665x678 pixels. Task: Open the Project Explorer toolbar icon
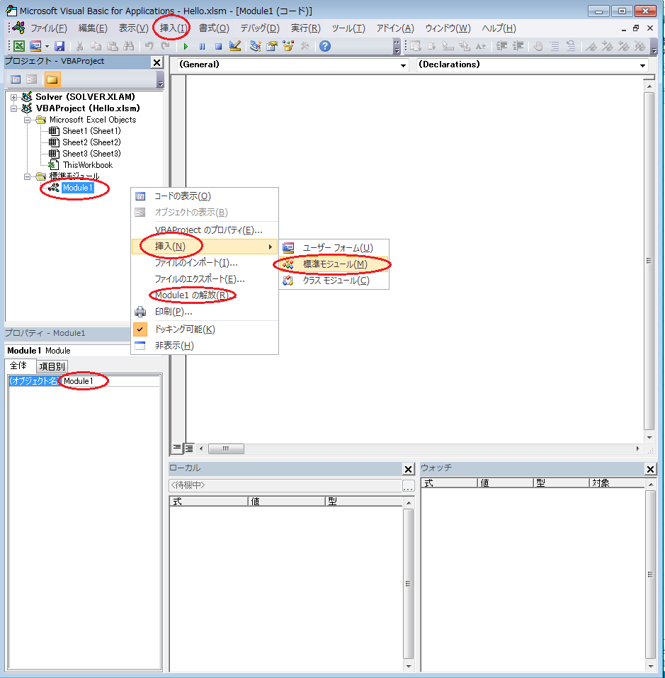coord(256,46)
